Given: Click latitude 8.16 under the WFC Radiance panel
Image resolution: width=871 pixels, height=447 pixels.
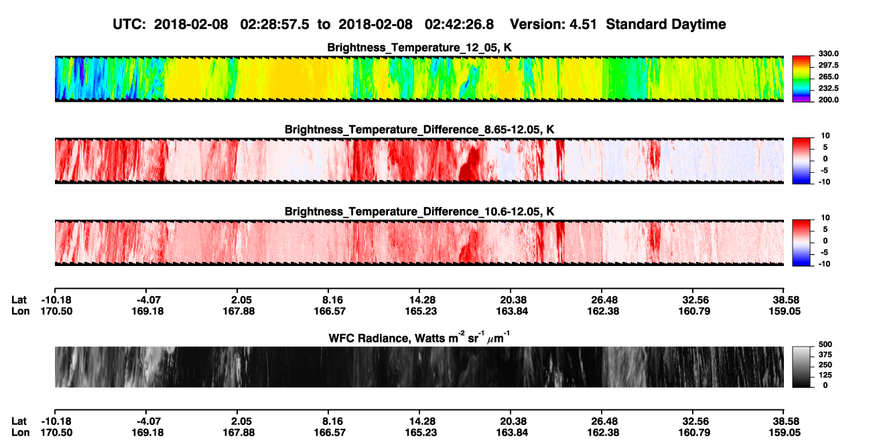Looking at the screenshot, I should point(328,422).
